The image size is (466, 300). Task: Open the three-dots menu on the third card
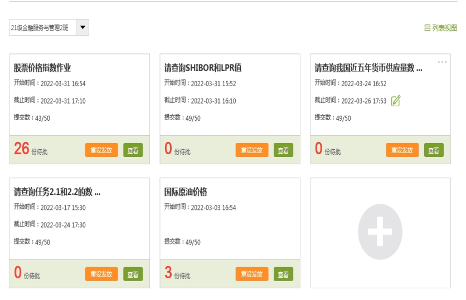tap(442, 62)
